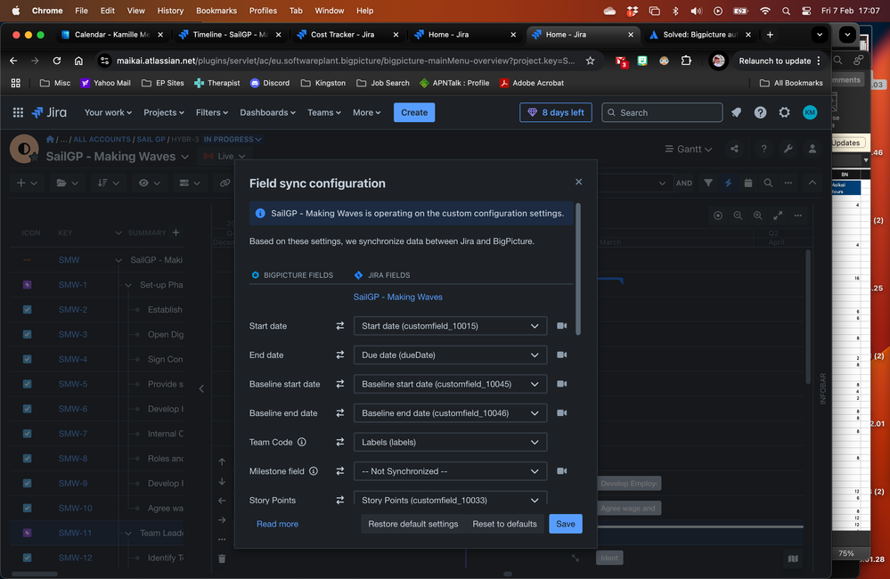Open the Not Synchronized milestone dropdown
The width and height of the screenshot is (890, 579).
coord(450,471)
